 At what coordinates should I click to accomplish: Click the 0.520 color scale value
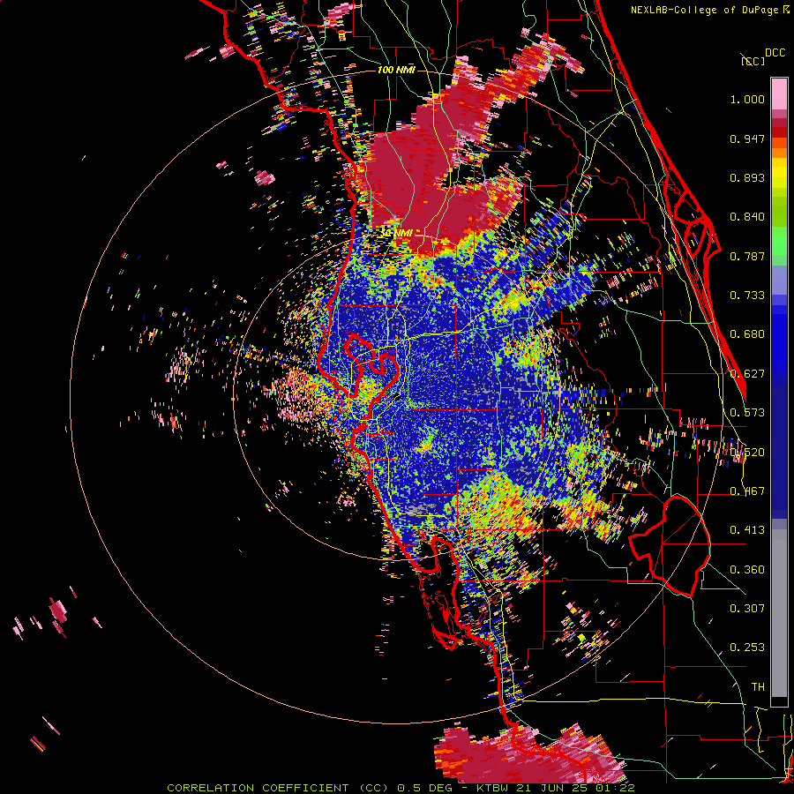point(747,452)
